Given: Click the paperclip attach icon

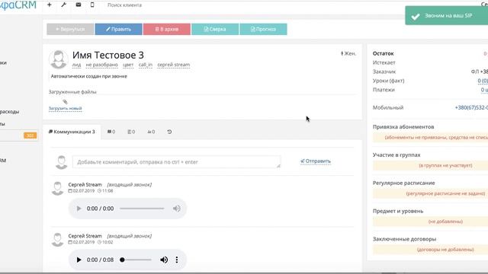Looking at the screenshot, I should 65,101.
